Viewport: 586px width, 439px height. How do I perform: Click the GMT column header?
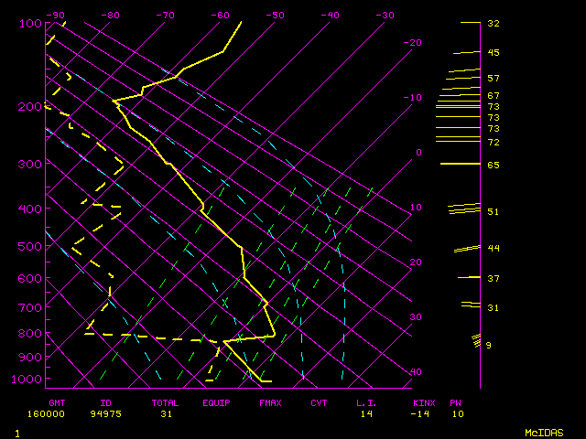[x=58, y=402]
